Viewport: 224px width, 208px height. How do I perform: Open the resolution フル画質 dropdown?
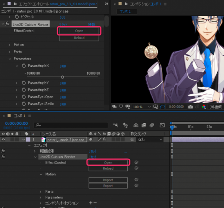point(216,107)
